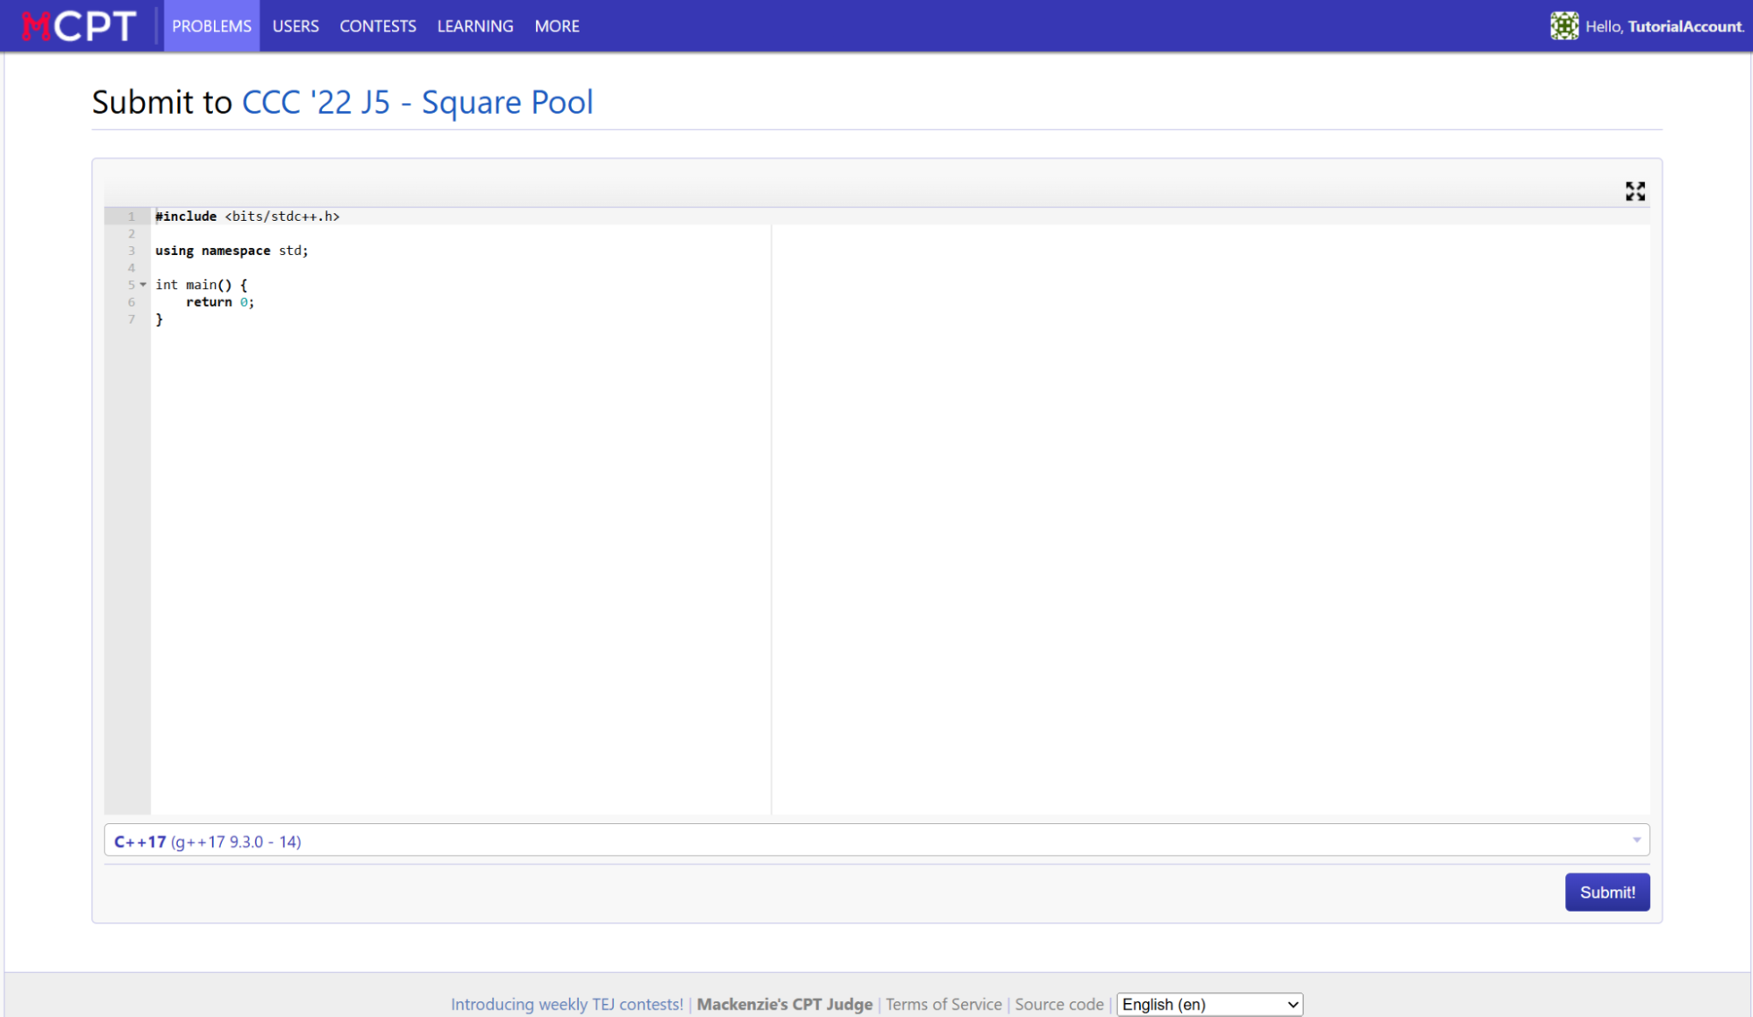Open the Terms of Service page
This screenshot has height=1017, width=1753.
tap(943, 1004)
